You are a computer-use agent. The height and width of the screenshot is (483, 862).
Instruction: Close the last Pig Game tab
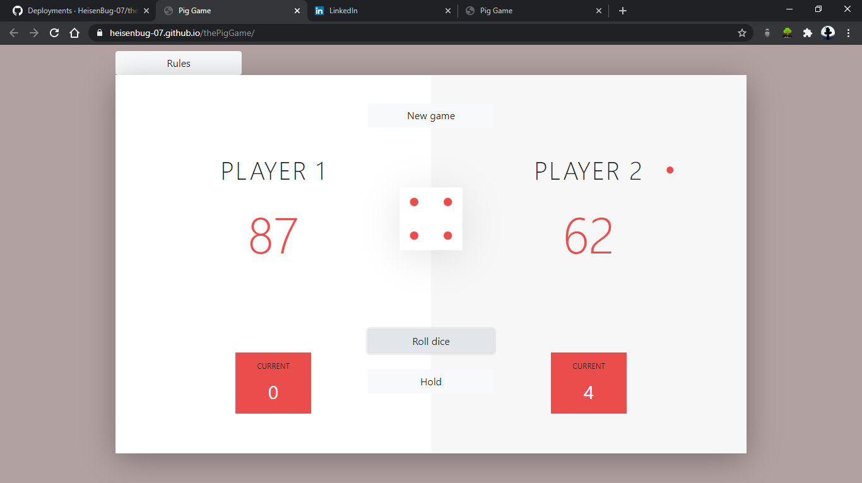[599, 11]
